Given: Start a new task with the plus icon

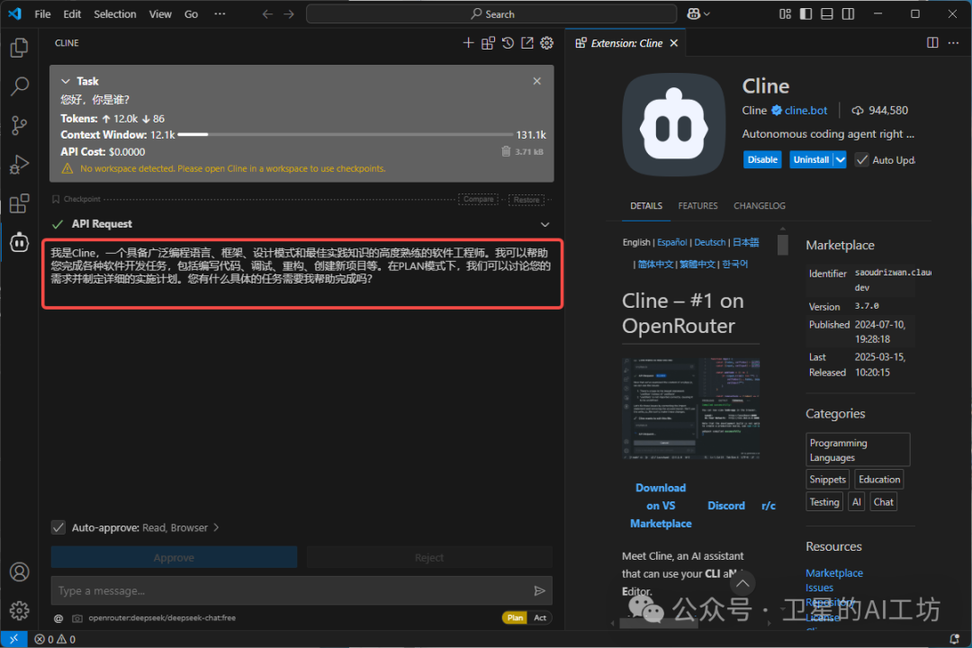Looking at the screenshot, I should coord(468,42).
